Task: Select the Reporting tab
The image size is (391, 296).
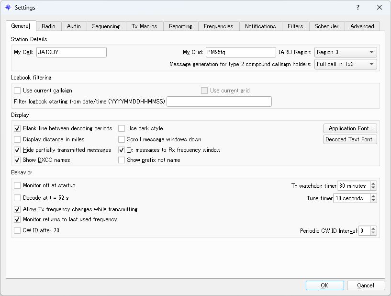Action: 180,26
